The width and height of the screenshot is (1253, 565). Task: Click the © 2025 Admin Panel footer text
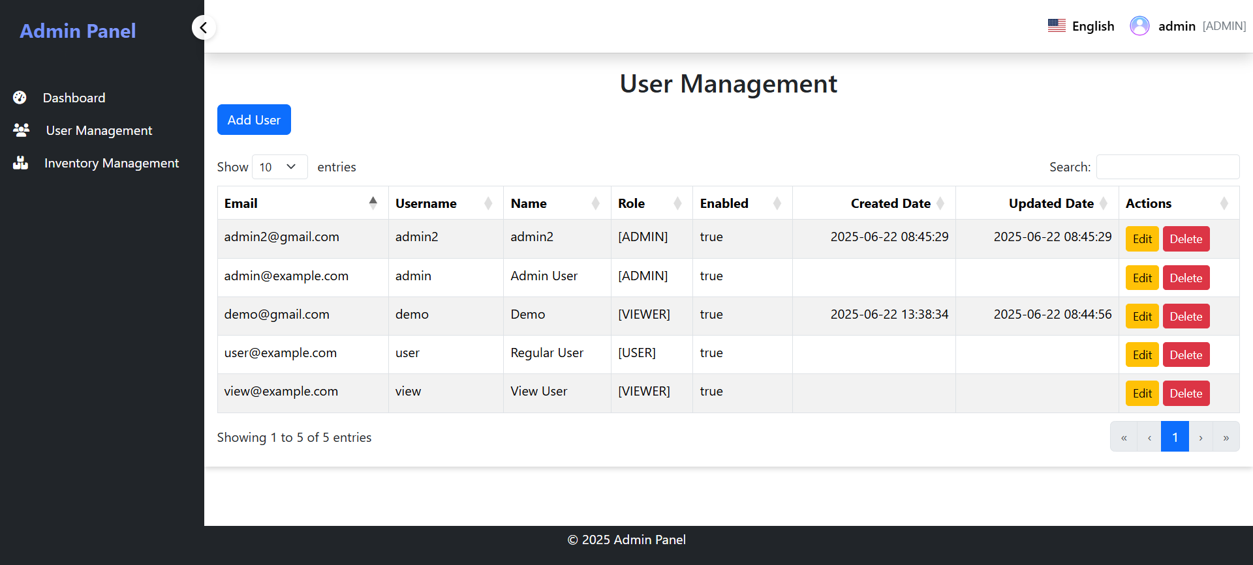626,540
